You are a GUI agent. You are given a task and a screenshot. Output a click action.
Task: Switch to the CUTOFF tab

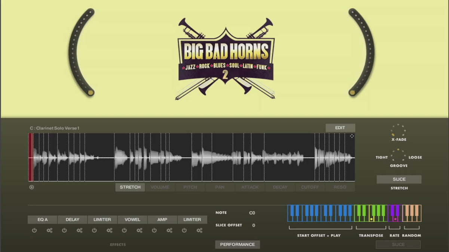tap(310, 187)
